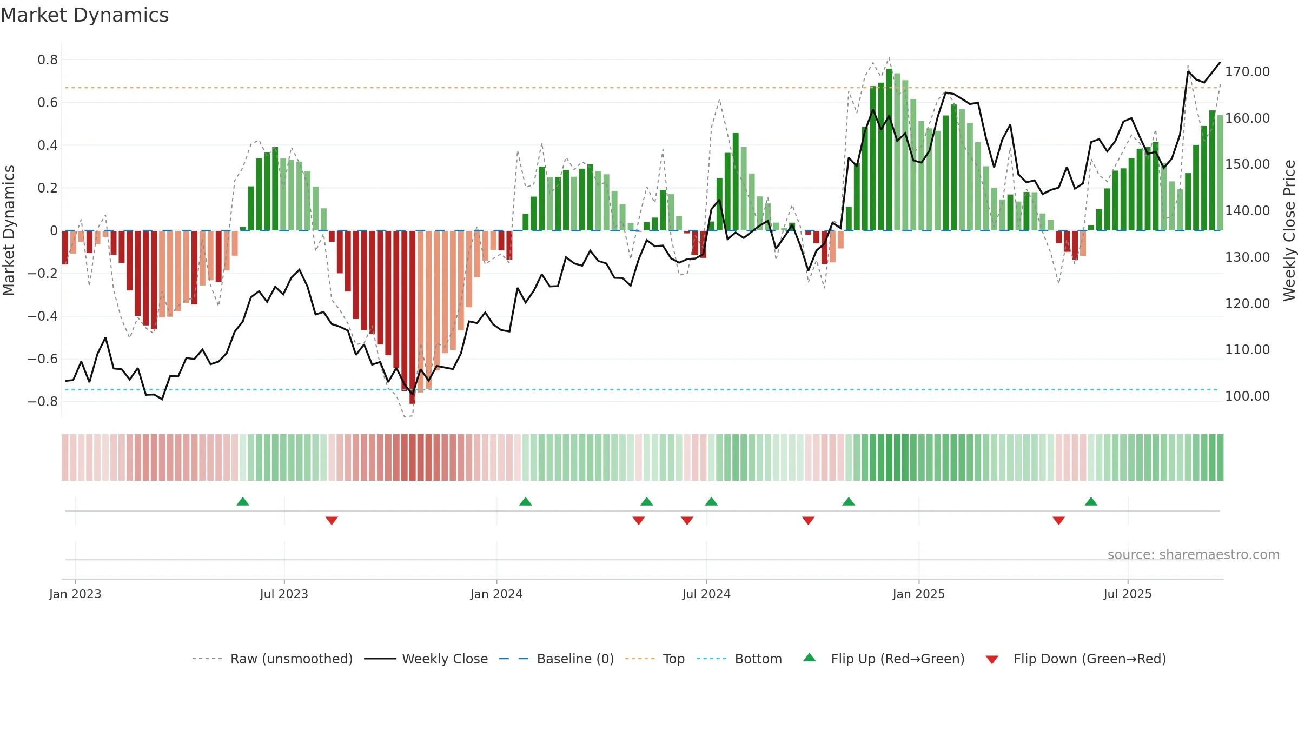The height and width of the screenshot is (730, 1298).
Task: Toggle the Baseline (0) legend entry
Action: click(557, 659)
